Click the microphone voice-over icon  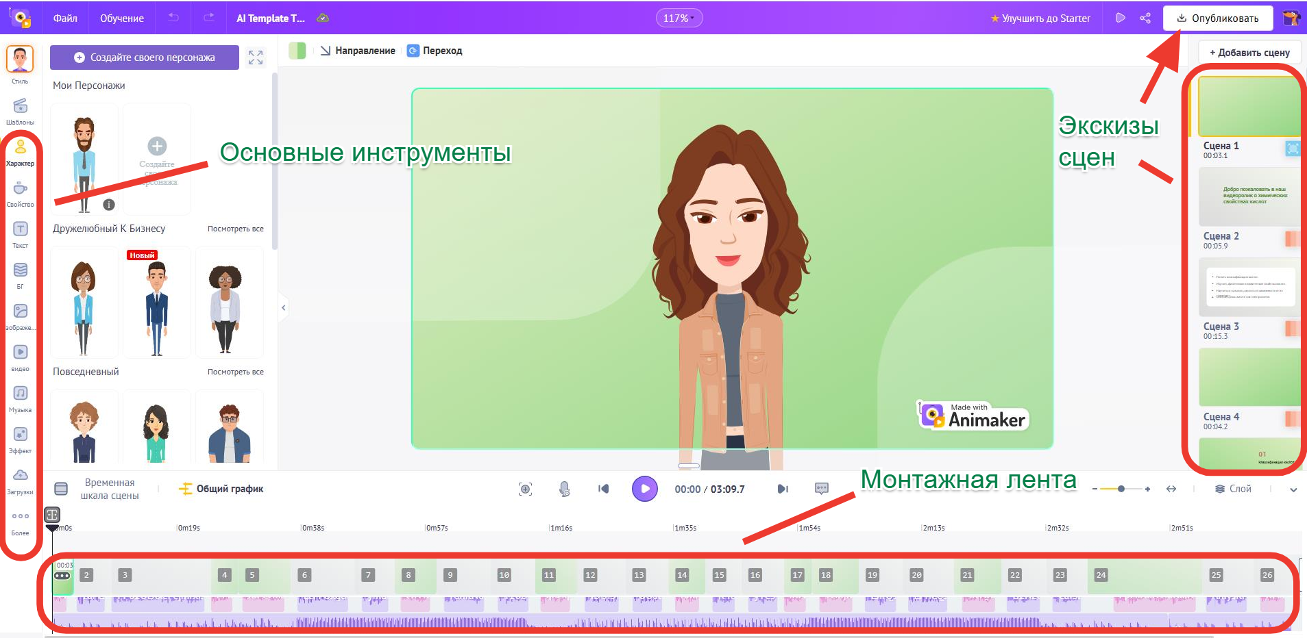(x=564, y=489)
